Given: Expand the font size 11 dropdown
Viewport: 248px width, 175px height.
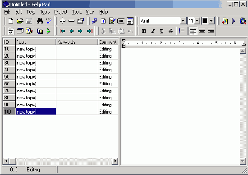Looking at the screenshot, I should [197, 21].
